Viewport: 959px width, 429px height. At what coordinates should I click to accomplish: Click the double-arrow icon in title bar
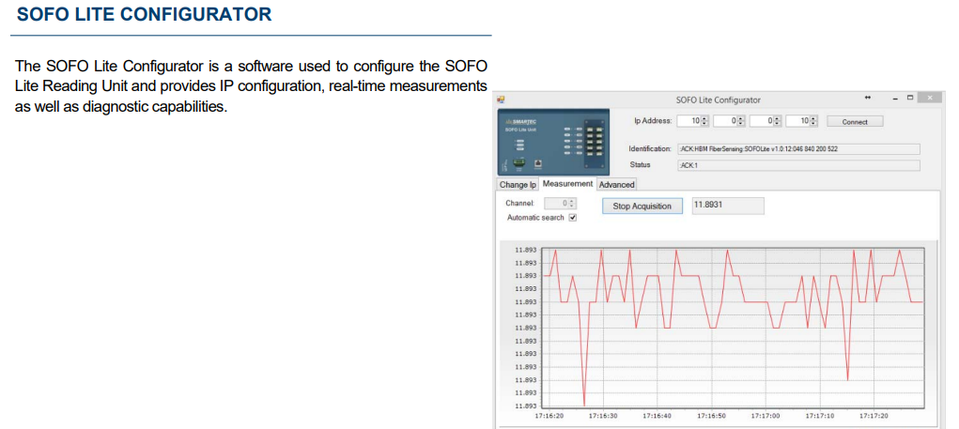867,99
